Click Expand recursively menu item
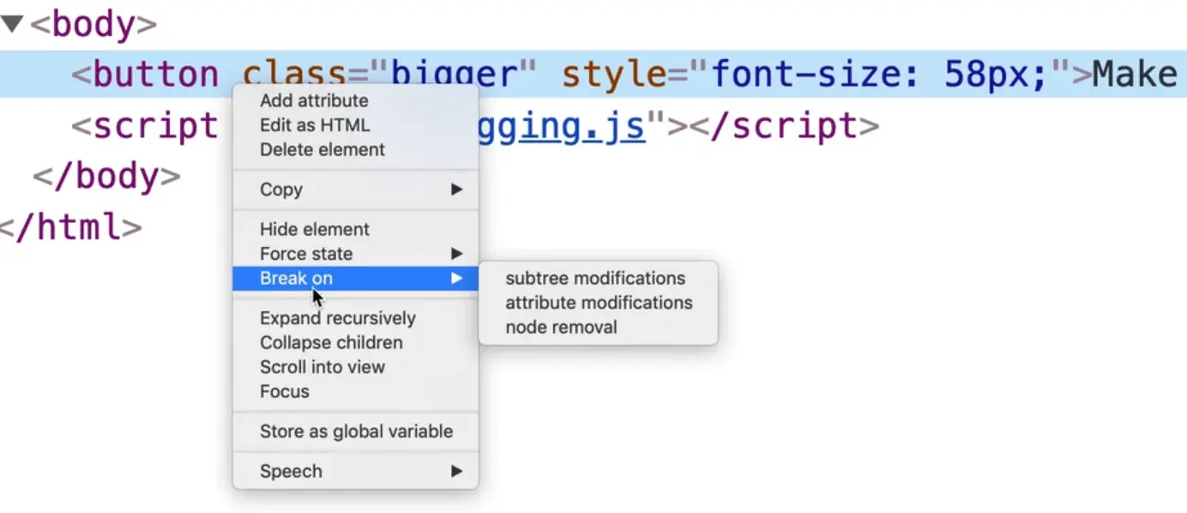 tap(338, 318)
